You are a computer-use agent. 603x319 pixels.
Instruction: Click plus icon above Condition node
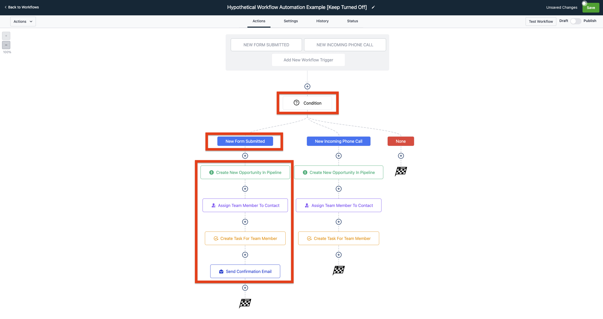pos(307,86)
